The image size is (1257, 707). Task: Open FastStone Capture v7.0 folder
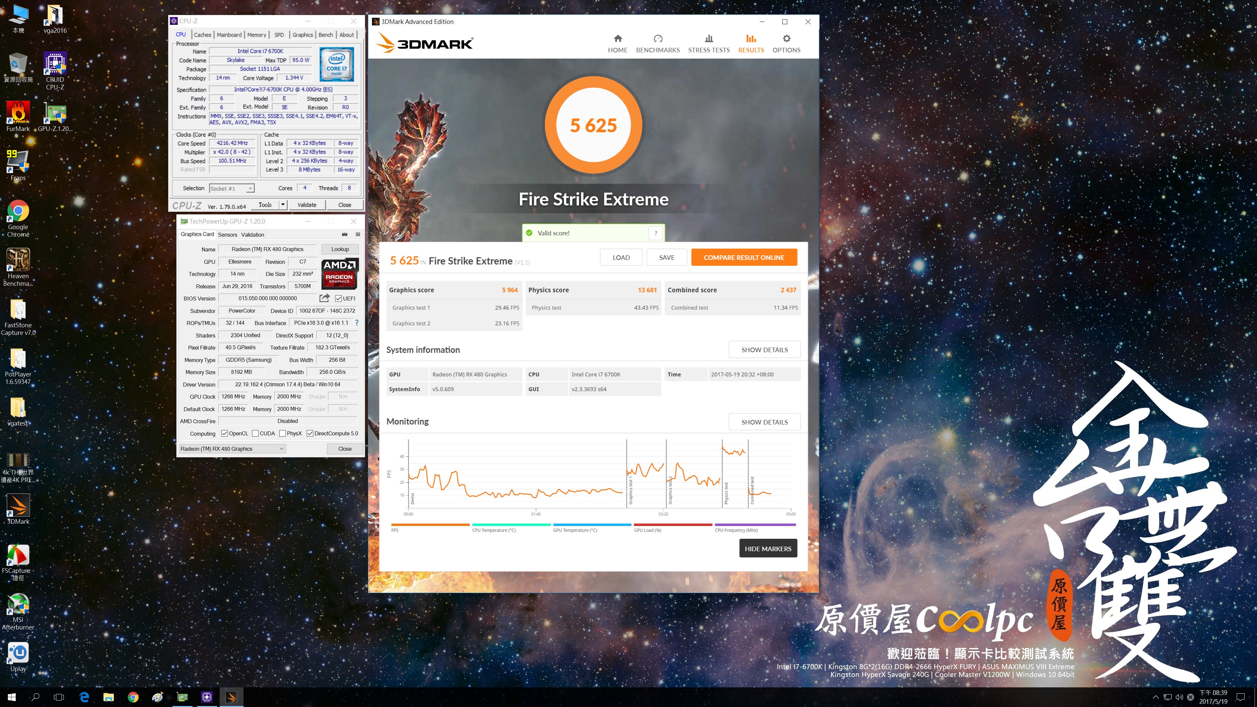pyautogui.click(x=18, y=317)
